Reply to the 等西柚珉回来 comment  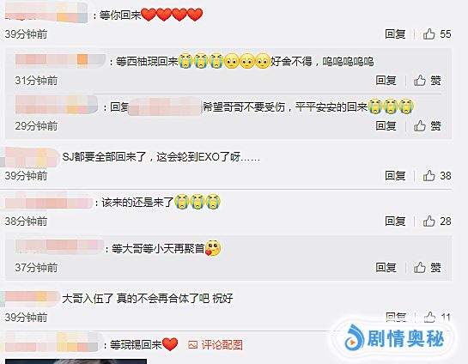[386, 80]
